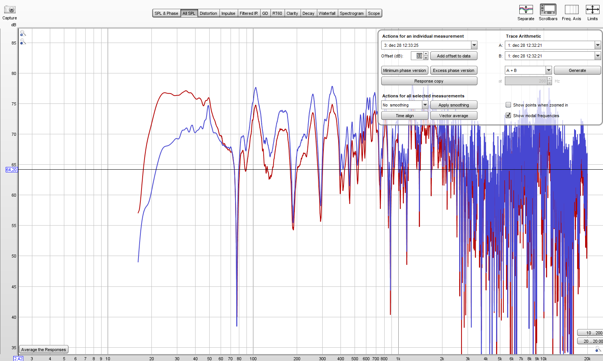Switch to Filtered IR tab

pos(248,13)
